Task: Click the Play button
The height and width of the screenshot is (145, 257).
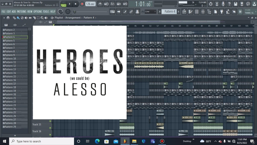Action: point(70,4)
